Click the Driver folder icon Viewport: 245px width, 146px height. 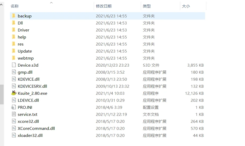click(14, 30)
